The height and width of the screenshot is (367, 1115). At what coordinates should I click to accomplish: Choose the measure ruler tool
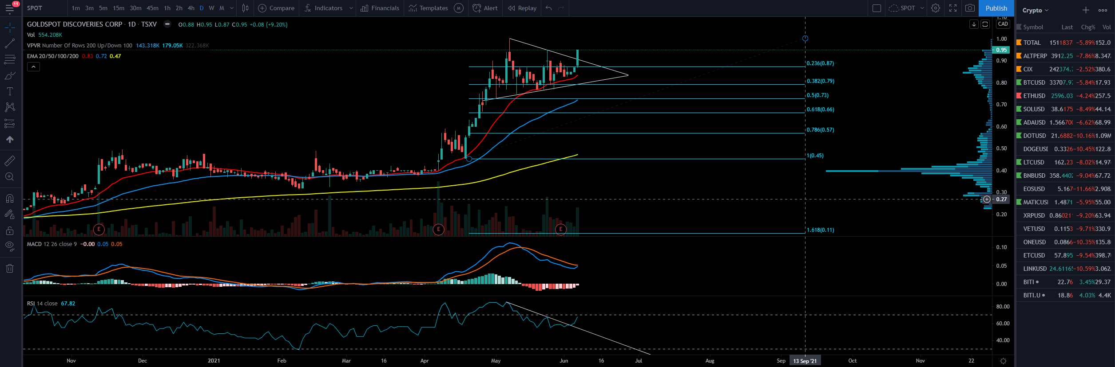10,160
